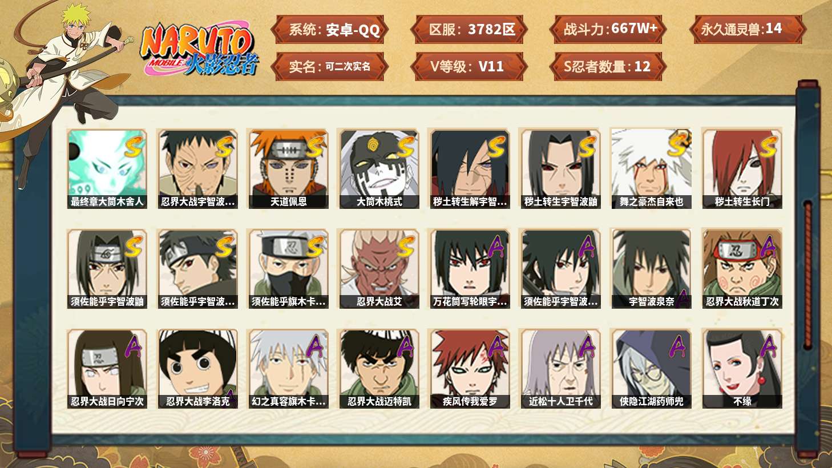Image resolution: width=832 pixels, height=468 pixels.
Task: Select the 天道佩恩 ninja portrait
Action: click(x=288, y=169)
